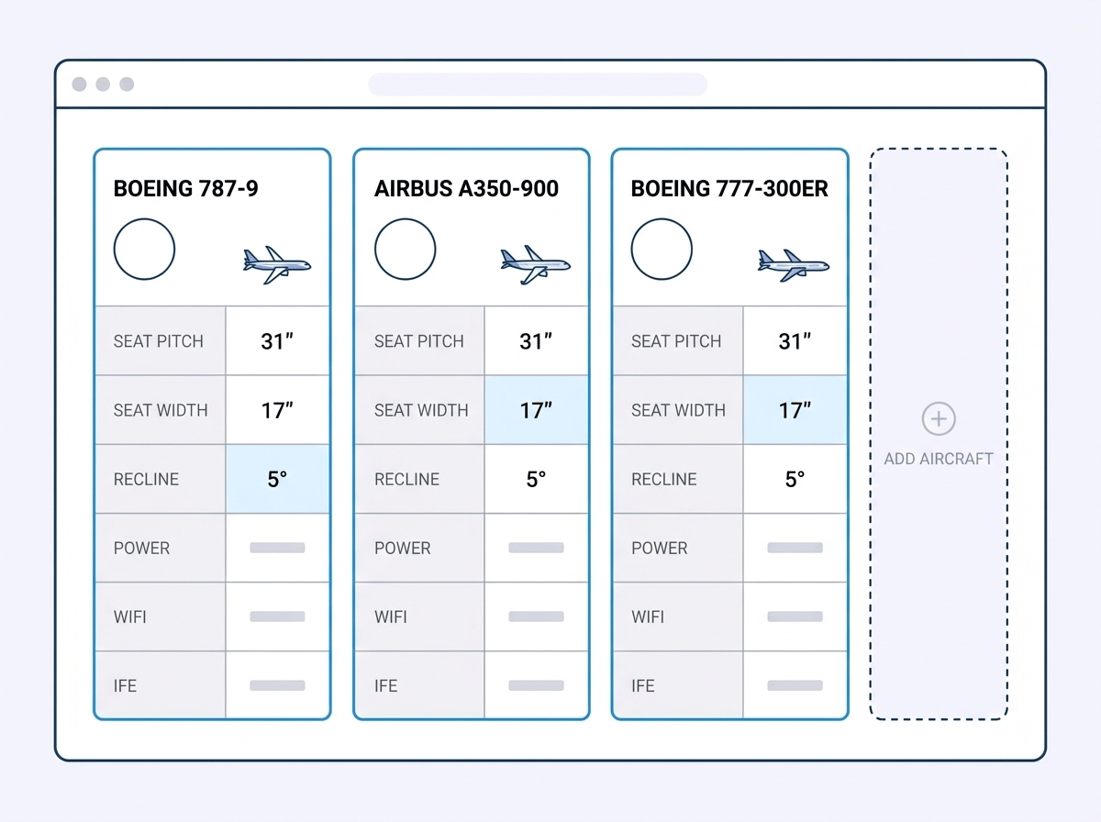Click the plus icon to add aircraft
Image resolution: width=1101 pixels, height=822 pixels.
pyautogui.click(x=939, y=420)
